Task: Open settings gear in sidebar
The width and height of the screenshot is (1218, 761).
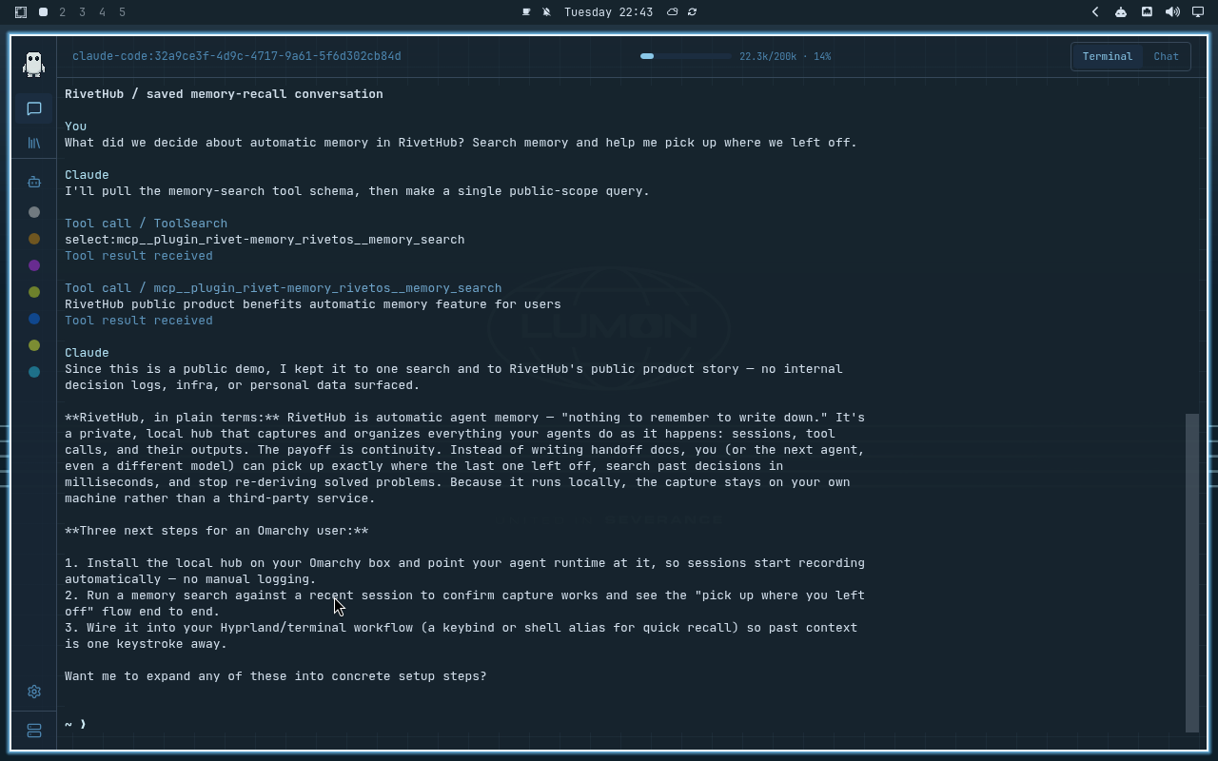Action: pyautogui.click(x=33, y=692)
